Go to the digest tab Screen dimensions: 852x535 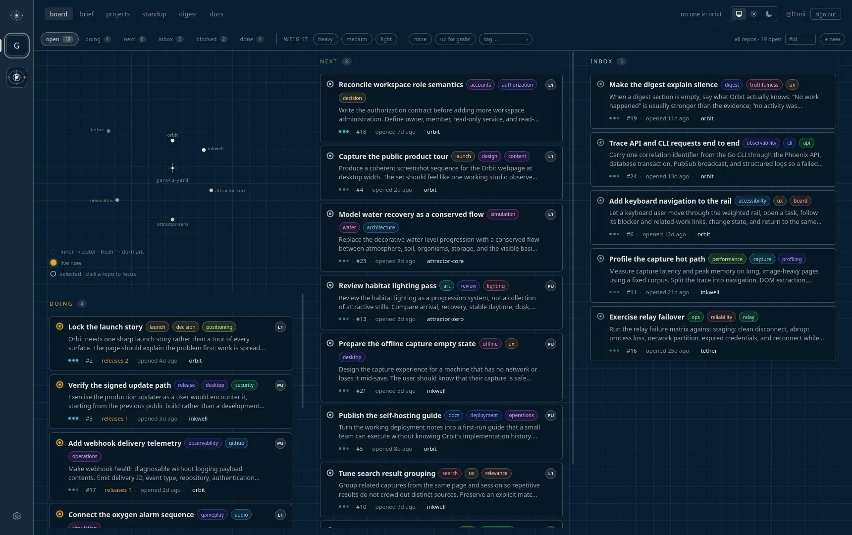click(188, 14)
